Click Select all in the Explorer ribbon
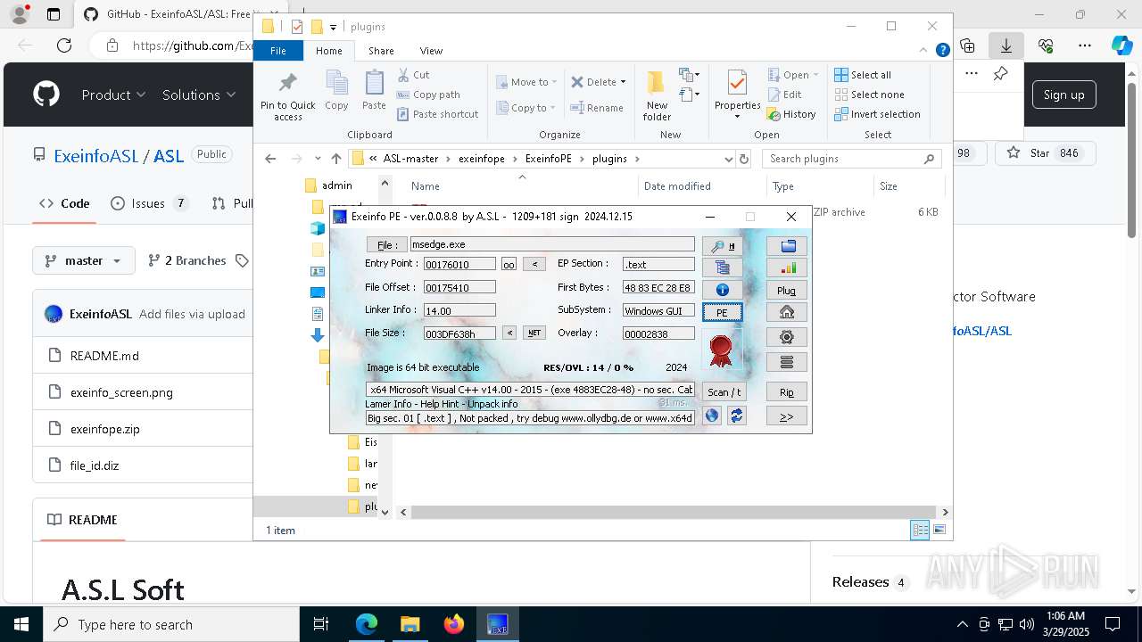Screen dimensions: 1142x642 tap(862, 75)
